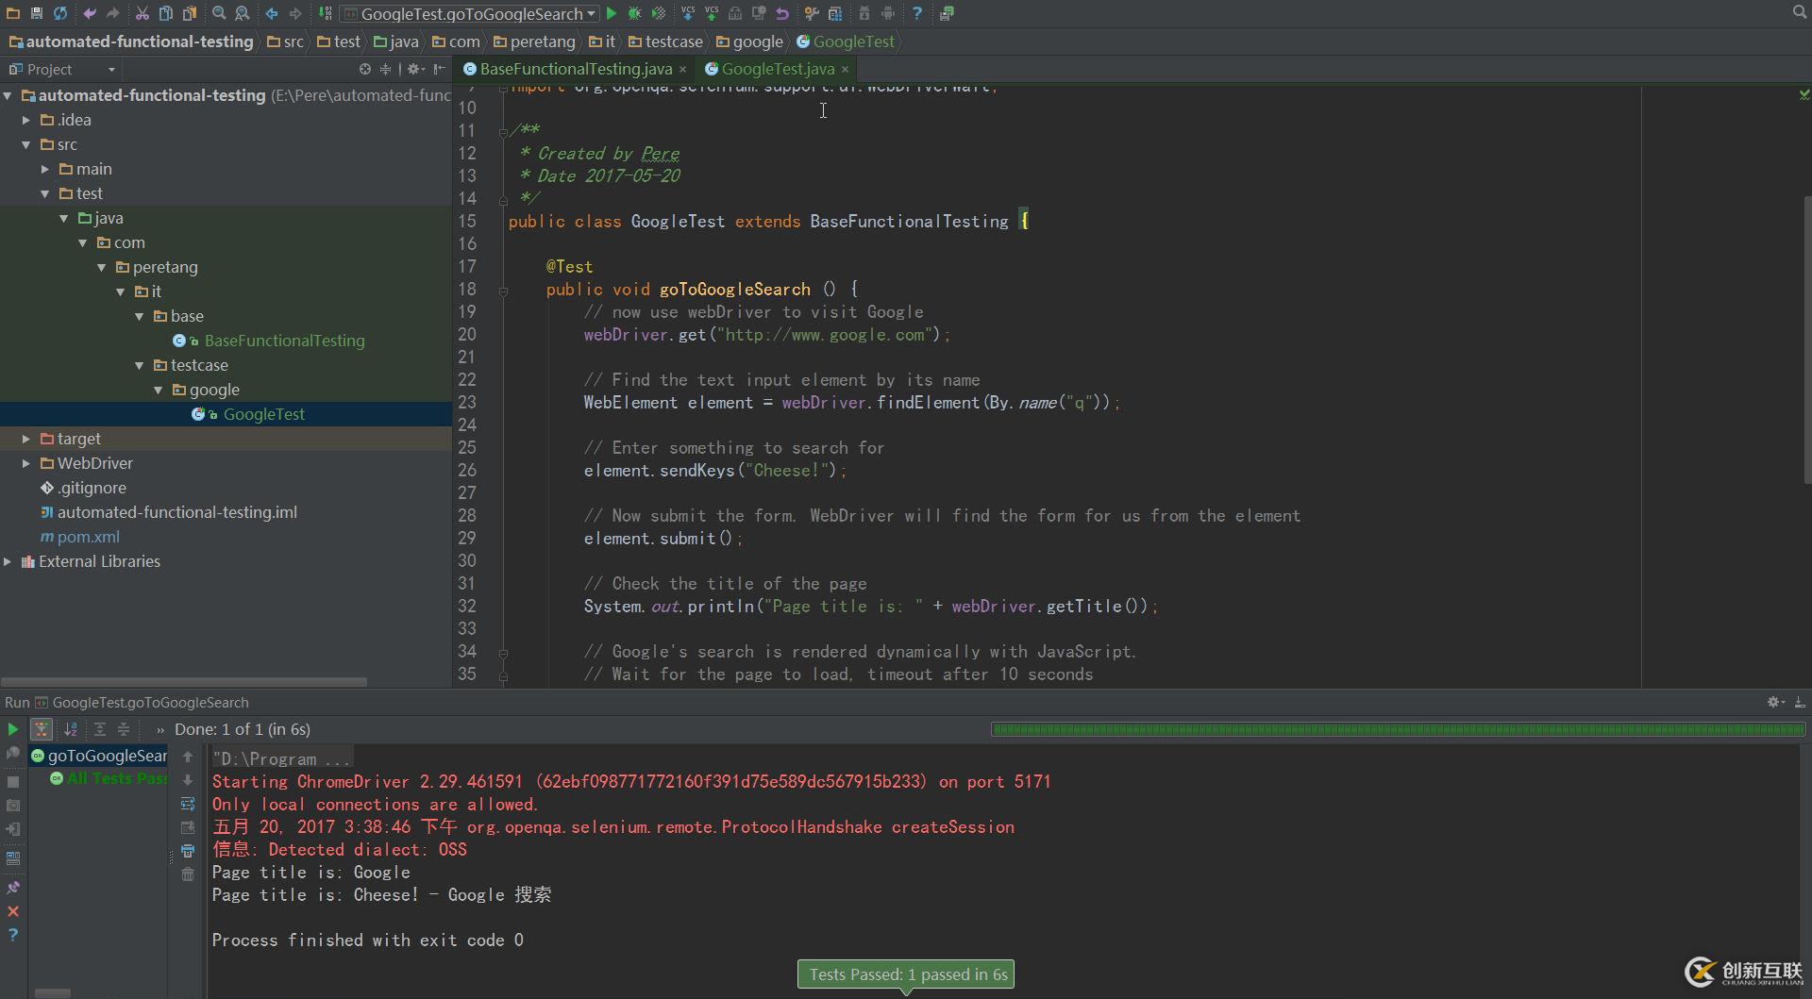Click the green test progress bar
This screenshot has height=999, width=1812.
[x=1398, y=729]
